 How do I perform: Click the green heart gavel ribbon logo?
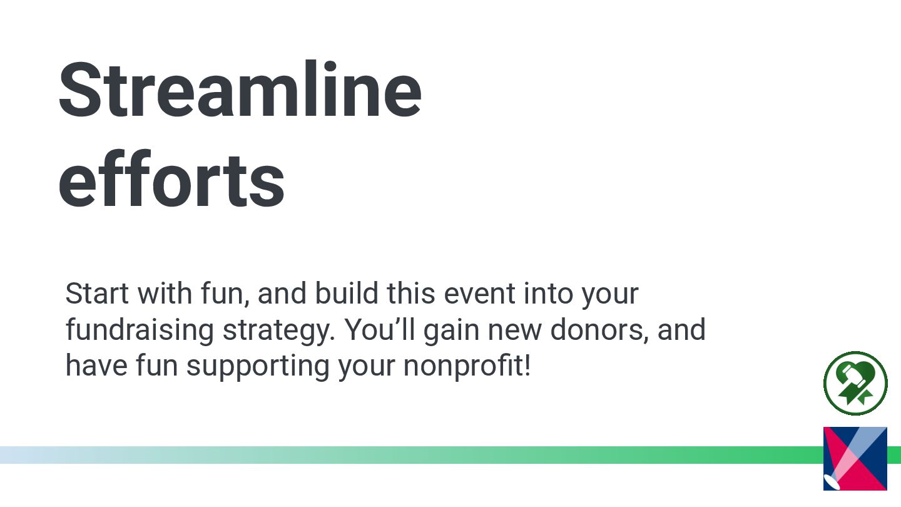pos(855,383)
